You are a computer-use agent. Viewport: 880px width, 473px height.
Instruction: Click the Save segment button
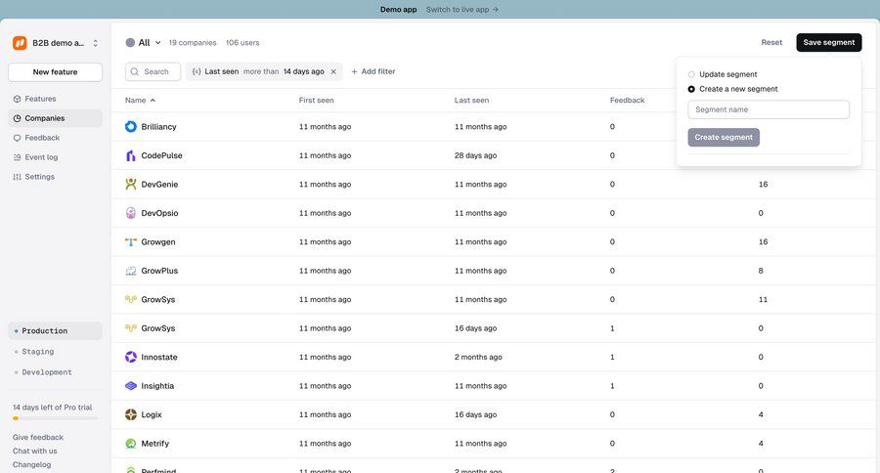(x=829, y=43)
